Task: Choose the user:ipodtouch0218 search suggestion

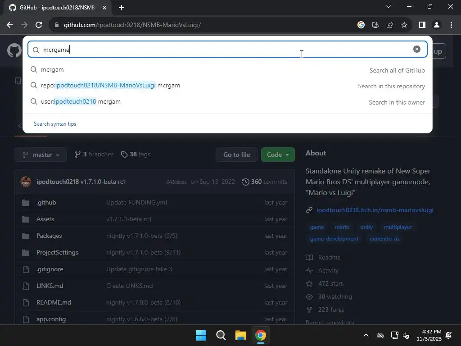Action: 227,102
